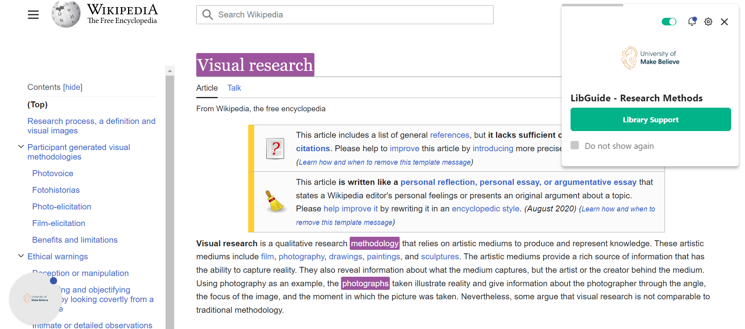Toggle the green popup switch off
745x329 pixels.
(669, 21)
